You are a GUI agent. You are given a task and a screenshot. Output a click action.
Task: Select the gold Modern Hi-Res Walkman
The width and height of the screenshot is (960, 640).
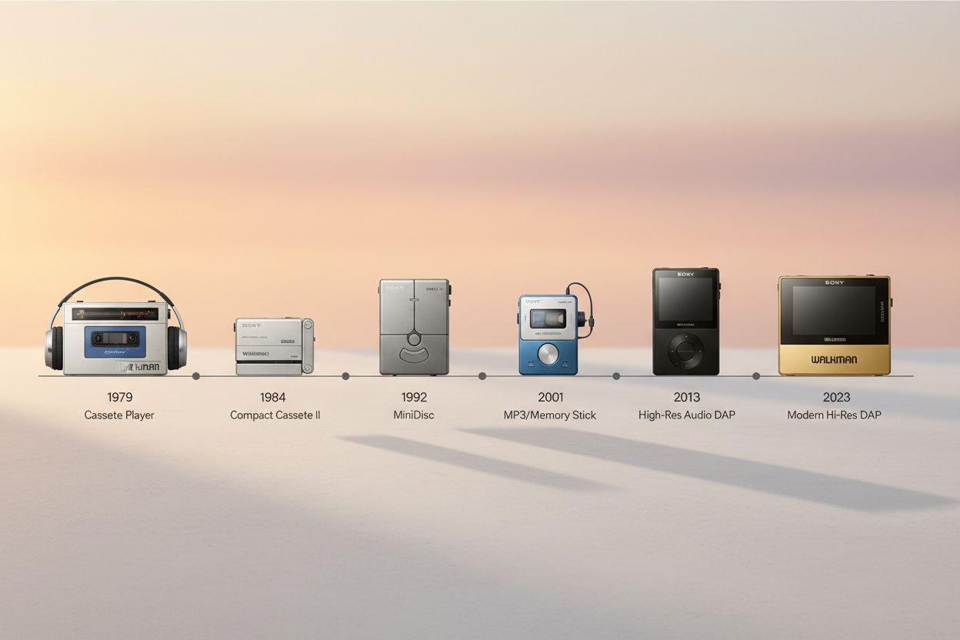(835, 323)
